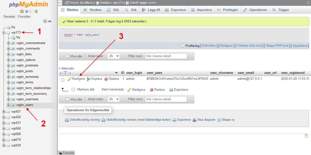Viewport: 311px width, 155px height.
Task: Click the new table icon under wp173
Action: [x=13, y=37]
